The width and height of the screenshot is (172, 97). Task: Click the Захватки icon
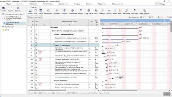click(102, 11)
